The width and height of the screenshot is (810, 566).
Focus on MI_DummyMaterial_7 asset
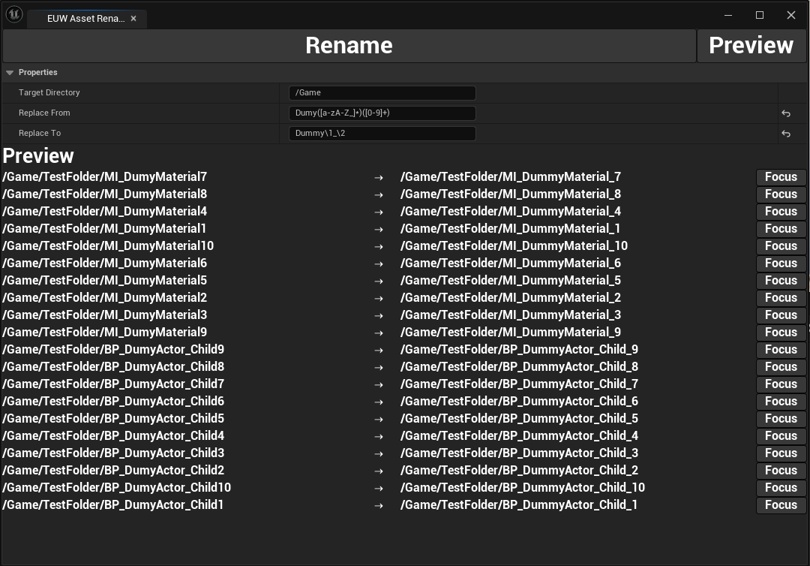tap(781, 176)
